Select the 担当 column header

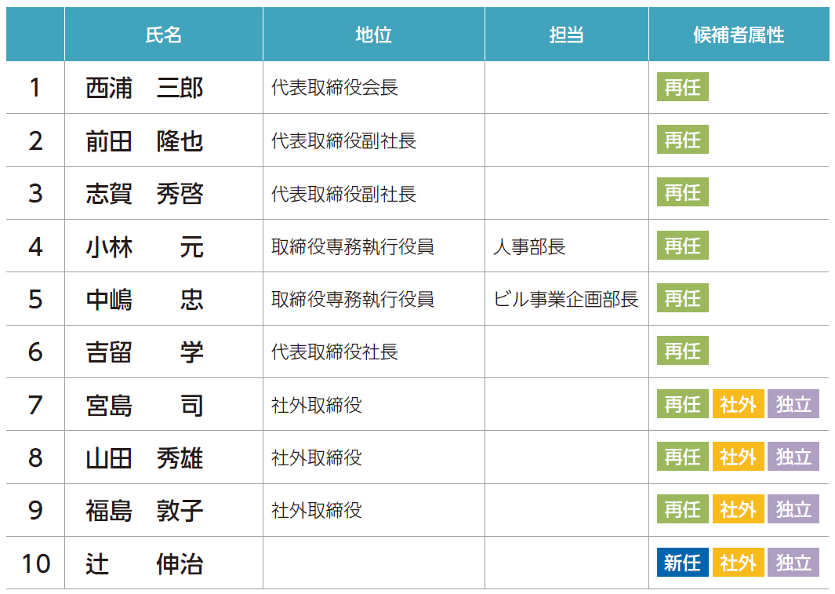566,35
